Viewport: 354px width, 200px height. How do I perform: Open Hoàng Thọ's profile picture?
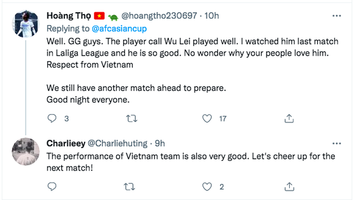pos(26,24)
